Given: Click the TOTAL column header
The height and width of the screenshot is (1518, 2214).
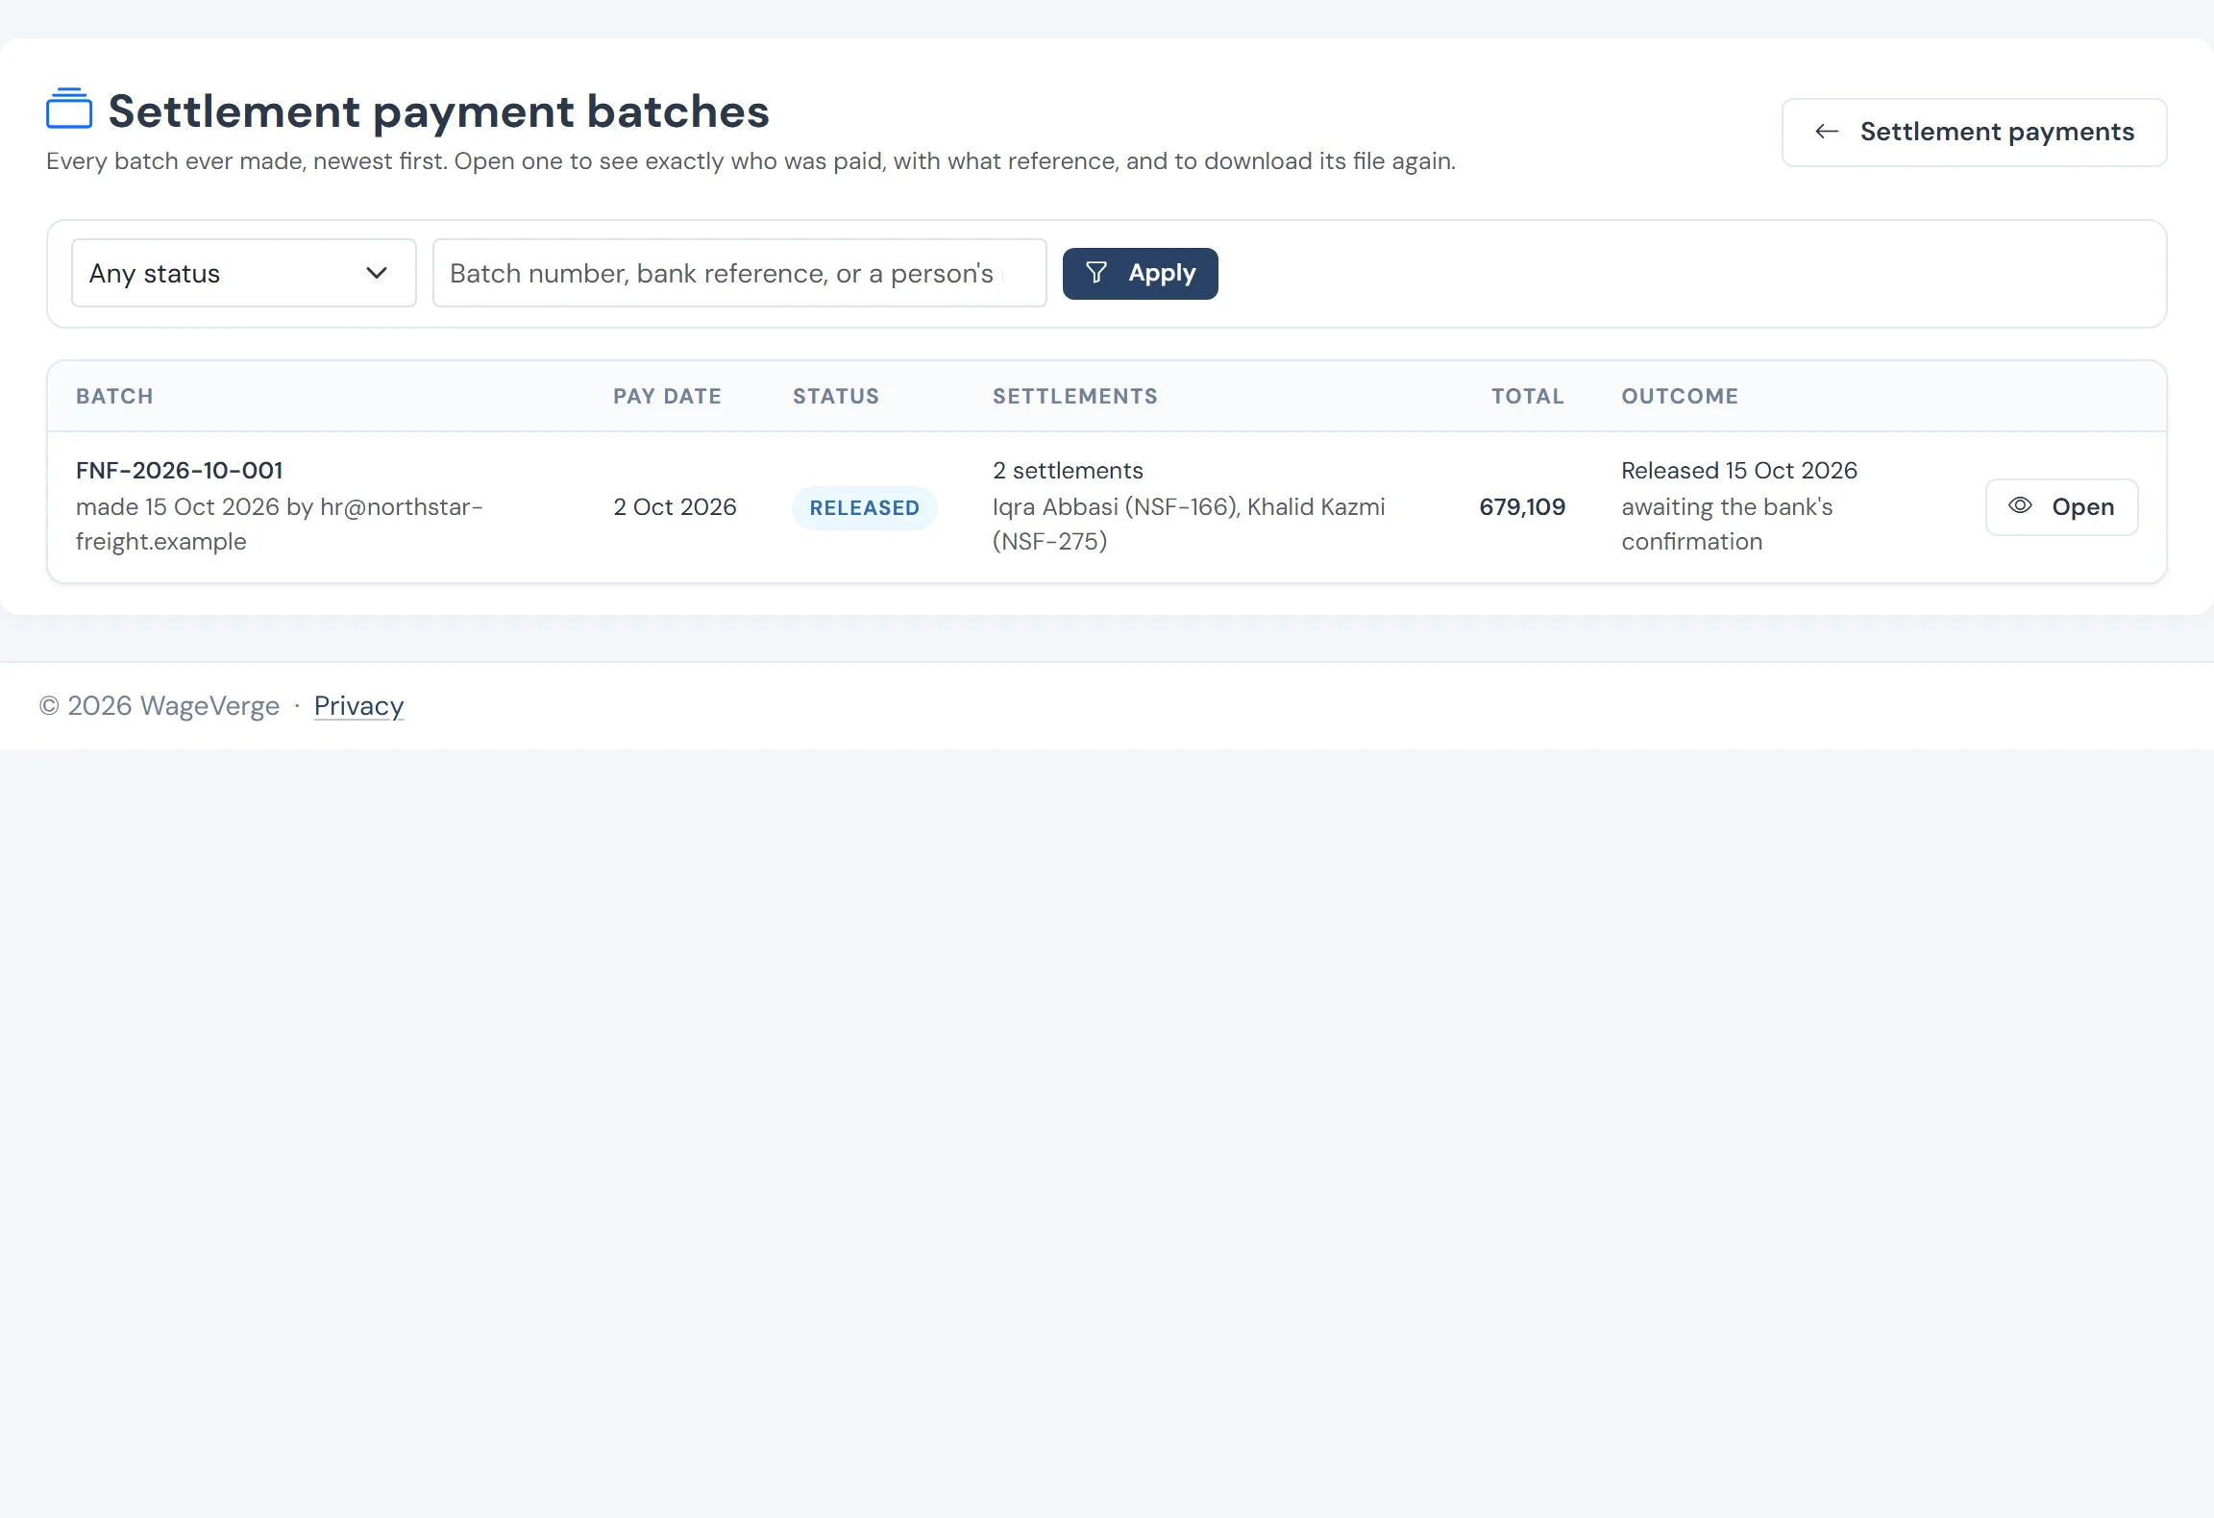Looking at the screenshot, I should (x=1528, y=396).
